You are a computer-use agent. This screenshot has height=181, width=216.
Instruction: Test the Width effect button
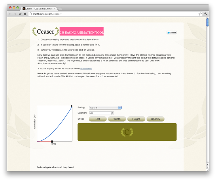click(x=117, y=119)
